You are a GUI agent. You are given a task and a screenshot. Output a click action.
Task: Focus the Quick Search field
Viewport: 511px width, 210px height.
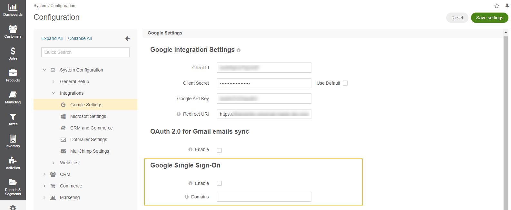[85, 52]
